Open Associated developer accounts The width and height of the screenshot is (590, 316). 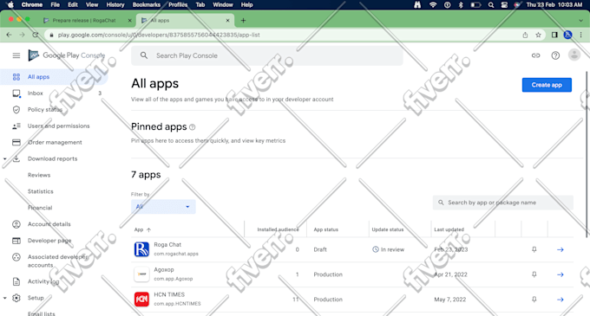(57, 261)
